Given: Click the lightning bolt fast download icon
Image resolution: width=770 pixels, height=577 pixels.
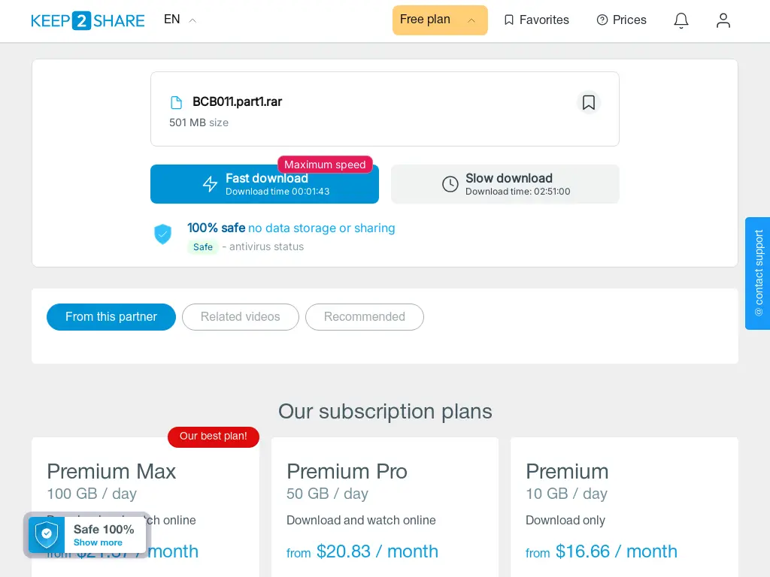Looking at the screenshot, I should (211, 184).
